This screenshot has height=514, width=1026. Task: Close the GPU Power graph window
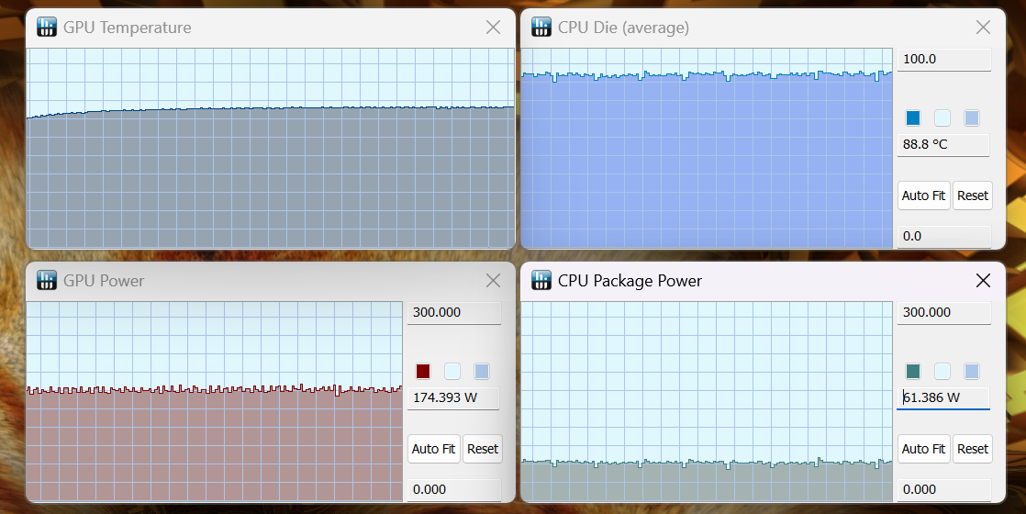(493, 280)
